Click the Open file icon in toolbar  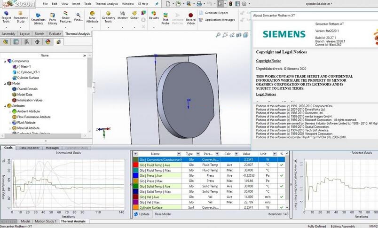[178, 4]
